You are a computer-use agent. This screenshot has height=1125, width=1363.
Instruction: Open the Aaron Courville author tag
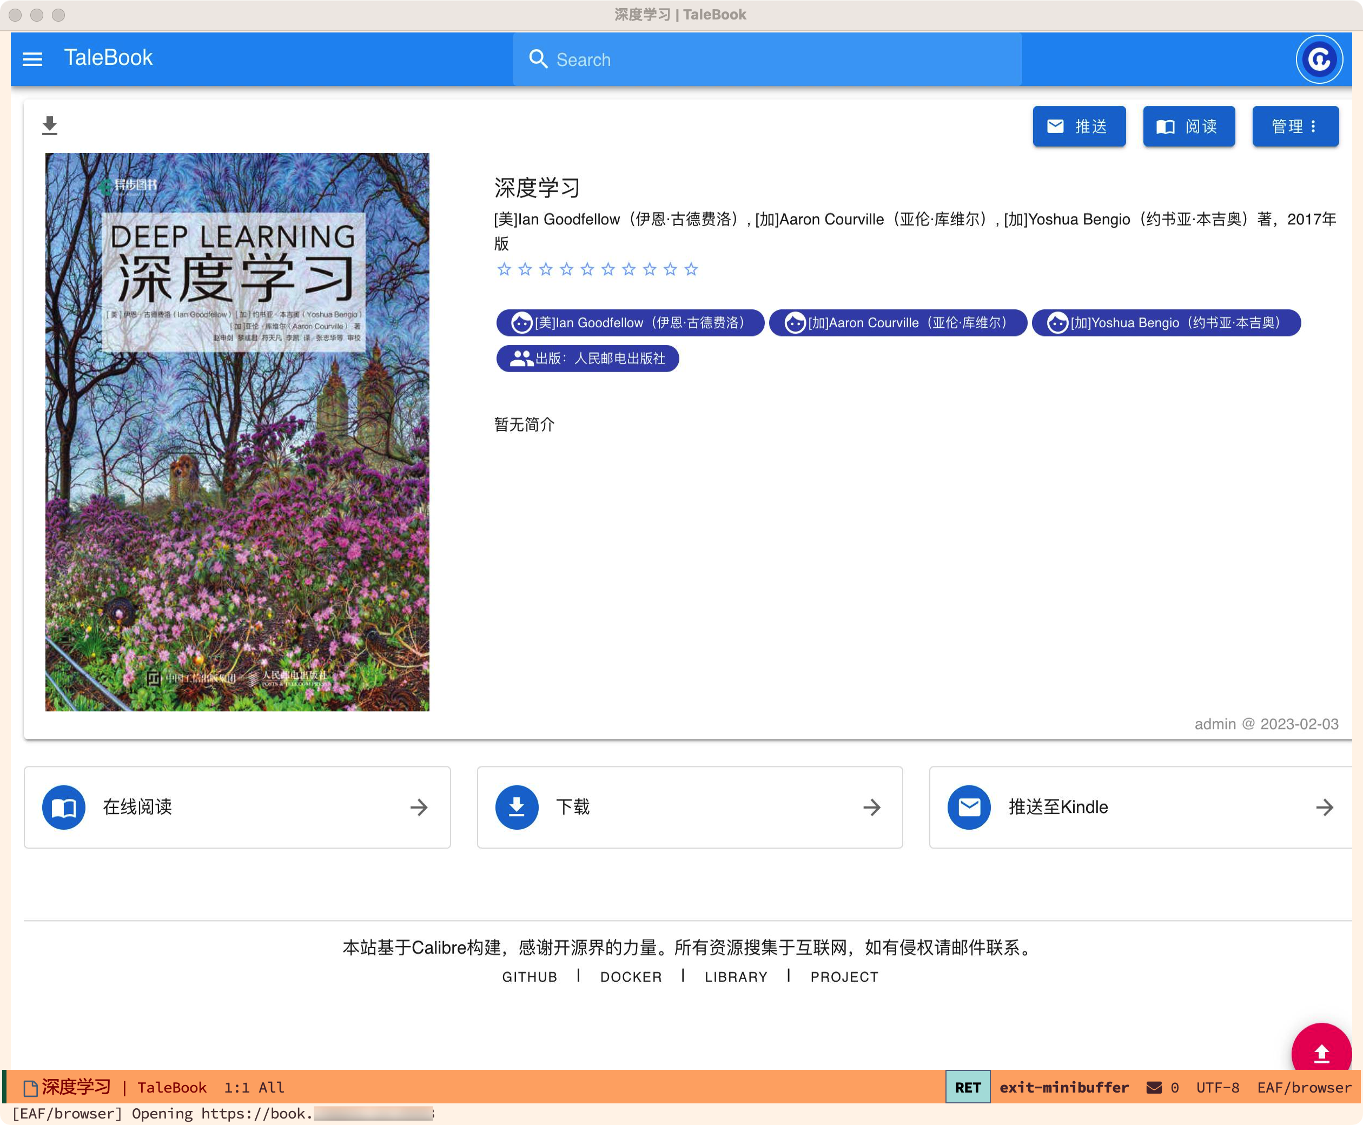click(898, 323)
